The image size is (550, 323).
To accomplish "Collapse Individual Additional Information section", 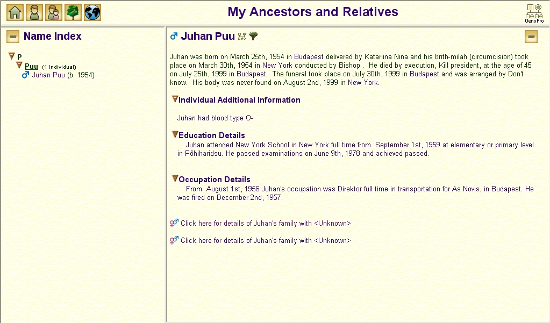I will (175, 99).
